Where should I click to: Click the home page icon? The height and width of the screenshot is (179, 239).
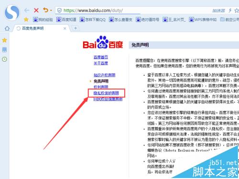tap(7, 28)
